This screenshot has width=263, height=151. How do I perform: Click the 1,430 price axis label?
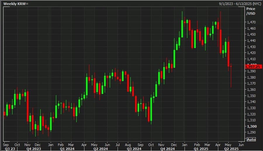pyautogui.click(x=251, y=47)
